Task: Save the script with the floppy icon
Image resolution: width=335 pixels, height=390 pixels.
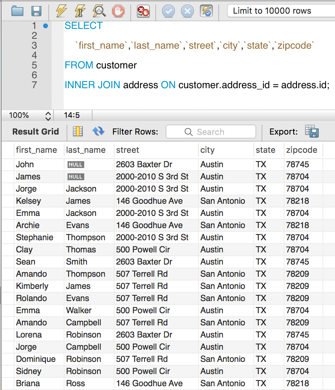Action: click(36, 11)
